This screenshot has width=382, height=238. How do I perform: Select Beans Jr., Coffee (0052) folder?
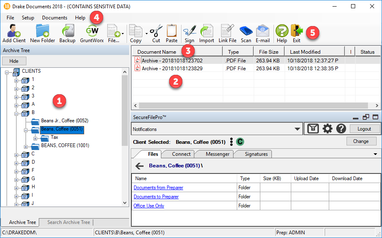pos(64,121)
